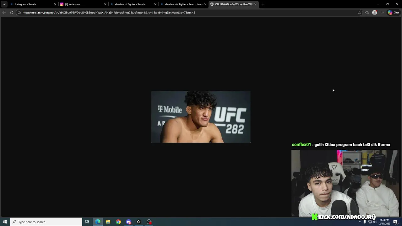Open the browser tab actions chevron menu
This screenshot has width=402, height=226.
click(x=4, y=4)
